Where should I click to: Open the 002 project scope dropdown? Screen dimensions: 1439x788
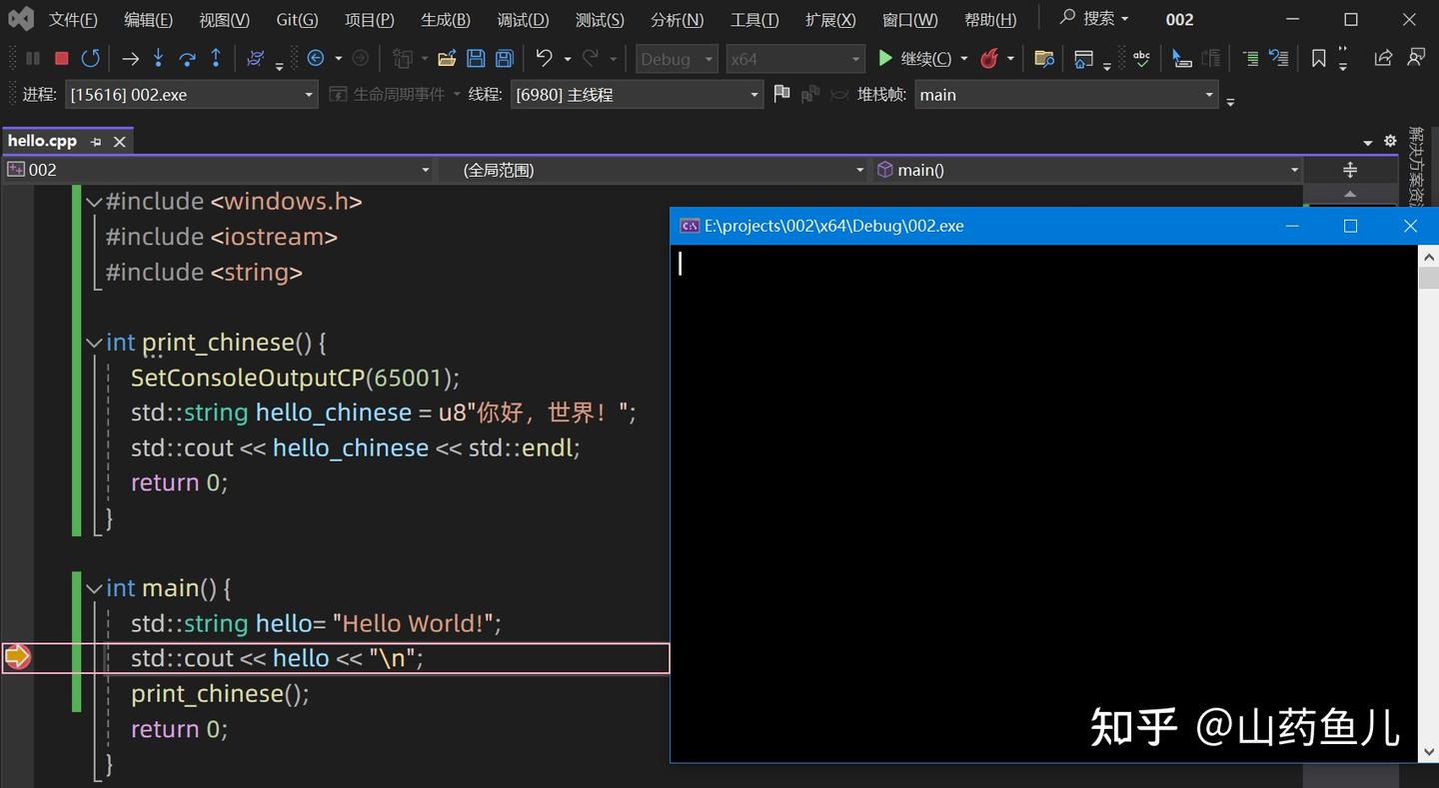pos(218,170)
